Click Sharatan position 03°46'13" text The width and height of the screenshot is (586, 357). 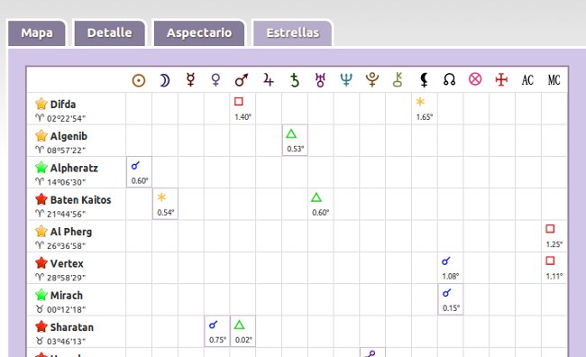66,342
